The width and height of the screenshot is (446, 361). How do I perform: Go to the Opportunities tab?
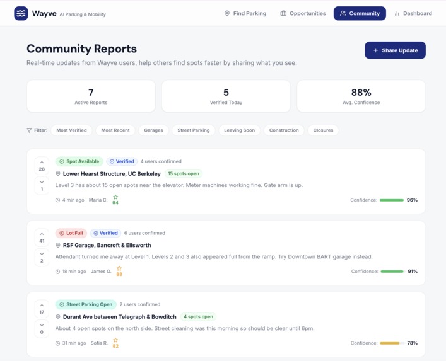pyautogui.click(x=303, y=13)
